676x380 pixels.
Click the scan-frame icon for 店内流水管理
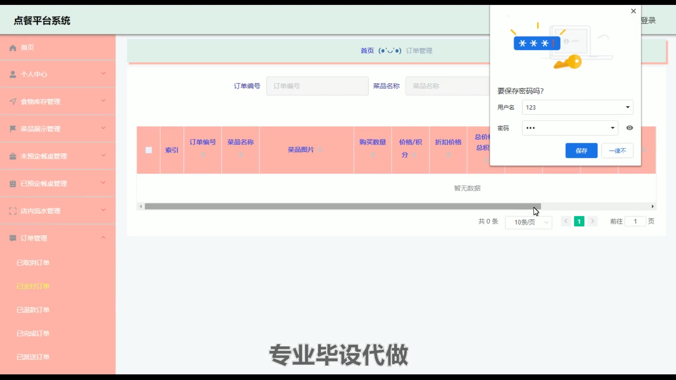pyautogui.click(x=13, y=211)
